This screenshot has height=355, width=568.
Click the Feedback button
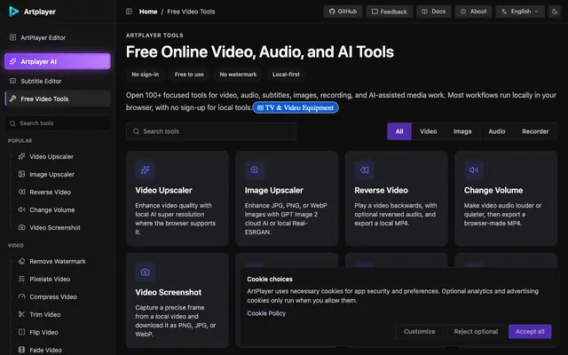pyautogui.click(x=389, y=12)
